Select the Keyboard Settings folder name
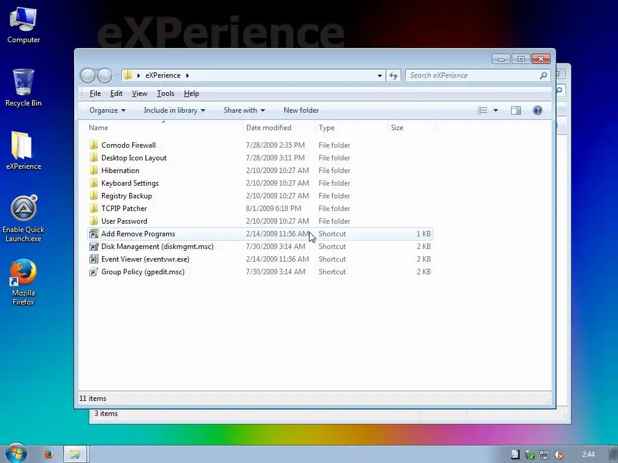 [x=130, y=183]
